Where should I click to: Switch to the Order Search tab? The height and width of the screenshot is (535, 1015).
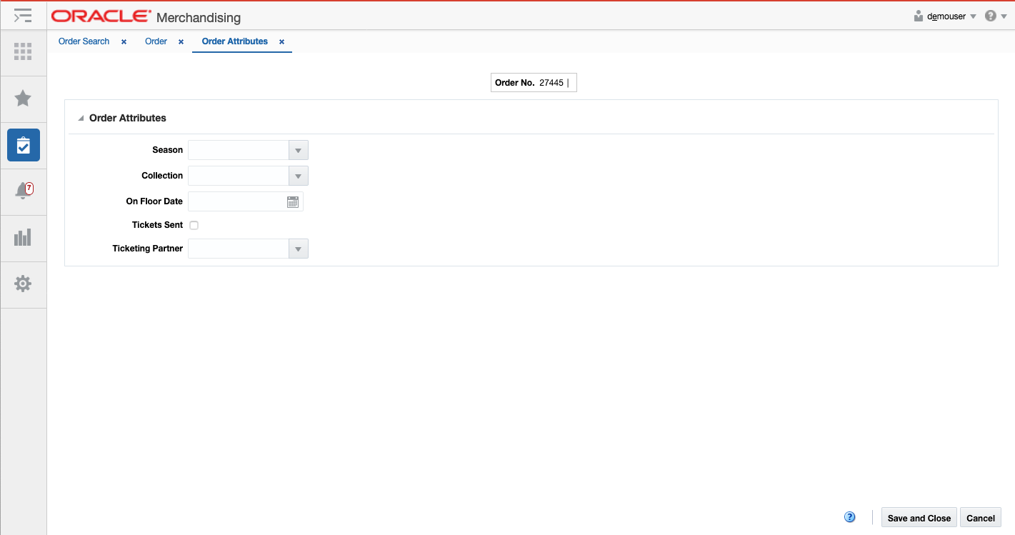(84, 41)
